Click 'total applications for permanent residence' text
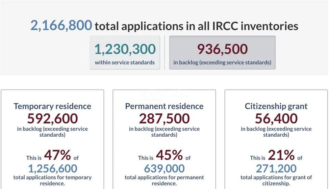329x189 pixels. click(x=164, y=180)
